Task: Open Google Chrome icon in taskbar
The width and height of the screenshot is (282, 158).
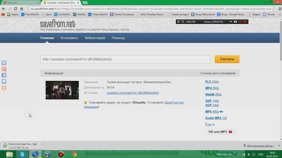Action: (74, 154)
